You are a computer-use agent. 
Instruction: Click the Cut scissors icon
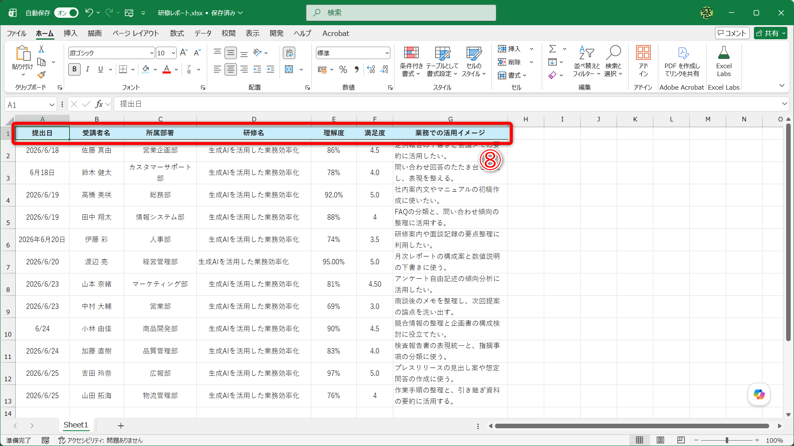[x=41, y=49]
